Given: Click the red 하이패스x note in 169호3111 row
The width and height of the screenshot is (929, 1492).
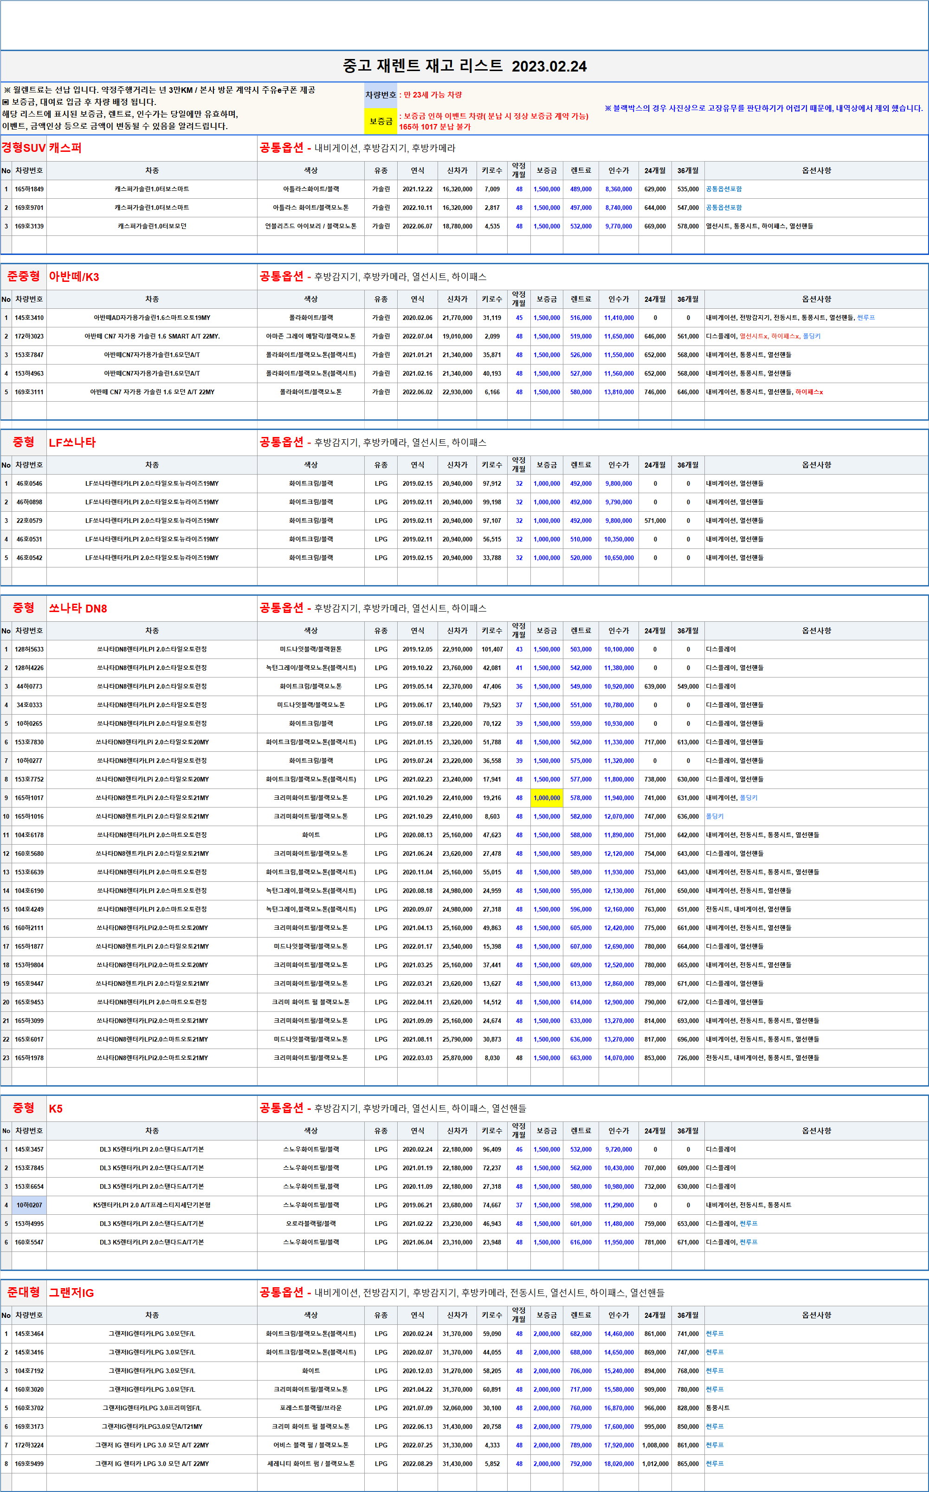Looking at the screenshot, I should (809, 391).
